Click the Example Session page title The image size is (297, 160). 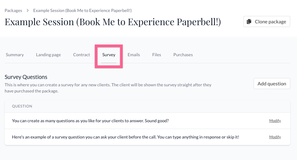point(113,22)
